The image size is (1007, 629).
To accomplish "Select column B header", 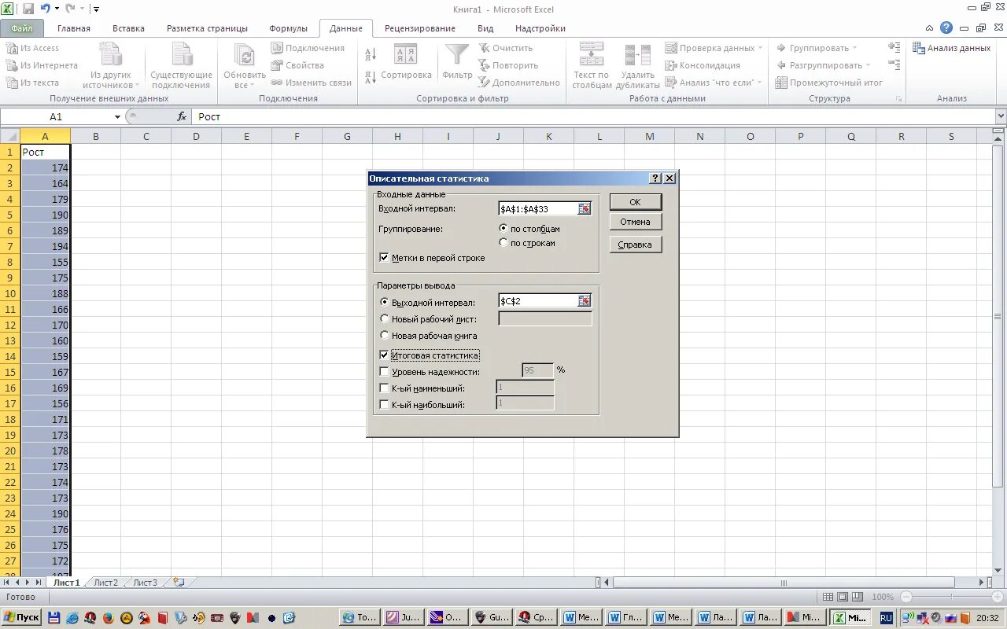I will point(96,136).
